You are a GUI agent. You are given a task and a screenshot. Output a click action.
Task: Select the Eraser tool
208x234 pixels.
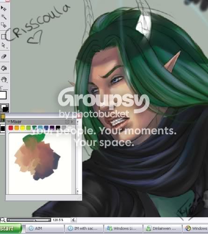3,57
